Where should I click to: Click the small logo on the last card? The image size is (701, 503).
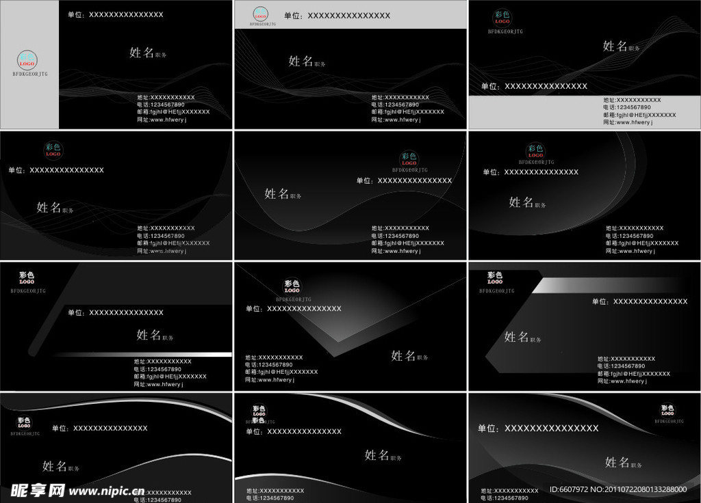[x=667, y=410]
